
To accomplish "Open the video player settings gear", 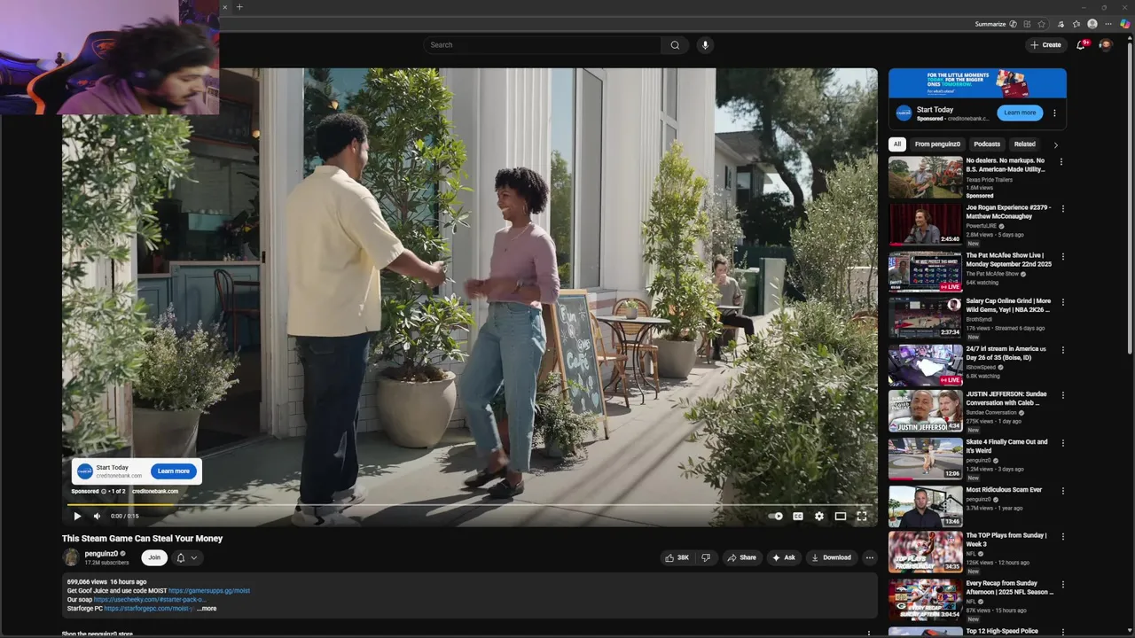I will [819, 516].
